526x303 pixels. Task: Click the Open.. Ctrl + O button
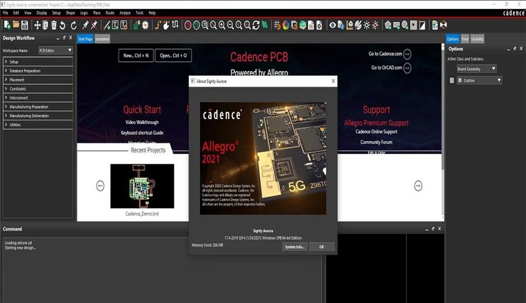tap(173, 56)
